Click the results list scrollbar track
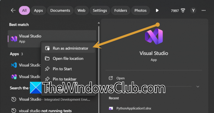The width and height of the screenshot is (214, 113). [x=99, y=70]
